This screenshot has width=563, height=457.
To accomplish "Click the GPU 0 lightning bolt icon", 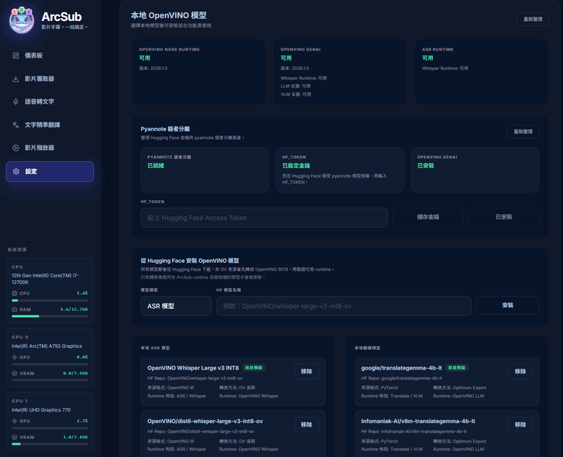I will coord(14,357).
